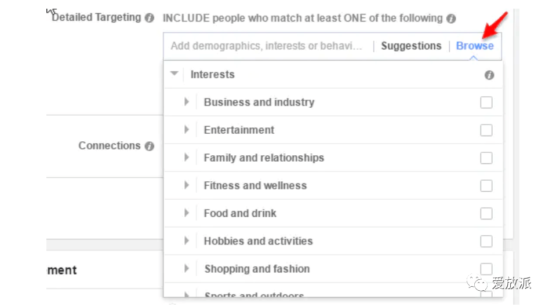This screenshot has width=549, height=307.
Task: Expand the Food and drink arrow
Action: 187,213
